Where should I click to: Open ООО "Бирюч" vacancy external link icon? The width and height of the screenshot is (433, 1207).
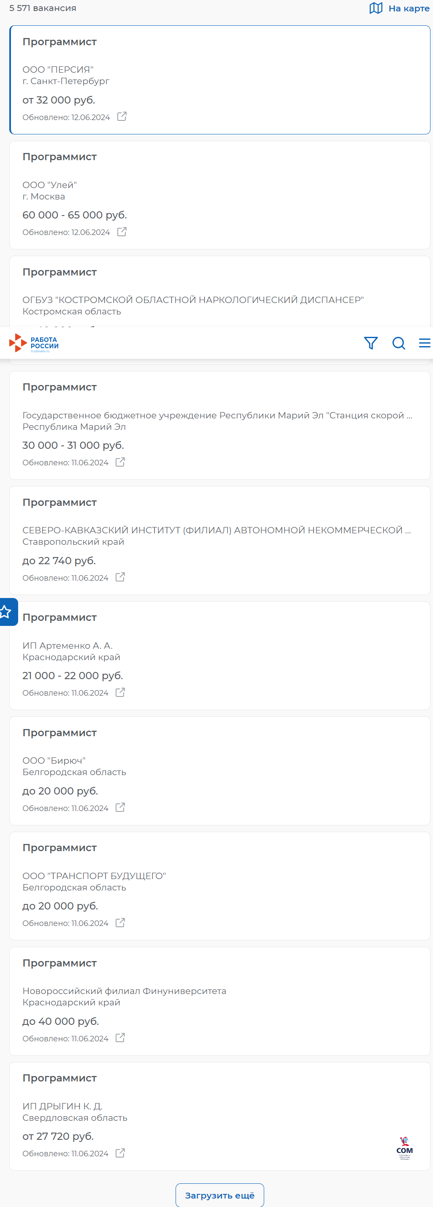click(120, 807)
